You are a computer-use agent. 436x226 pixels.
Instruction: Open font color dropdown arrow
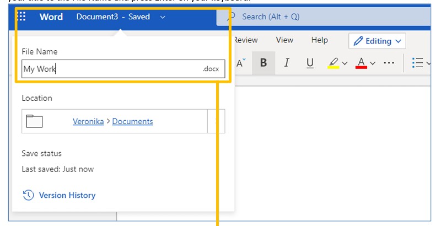373,63
